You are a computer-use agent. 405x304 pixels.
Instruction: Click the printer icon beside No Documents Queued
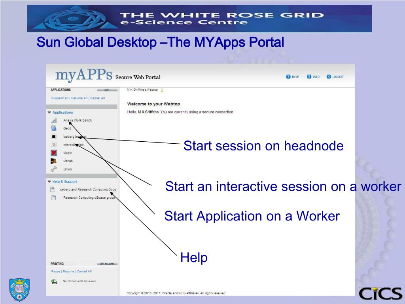pos(54,281)
